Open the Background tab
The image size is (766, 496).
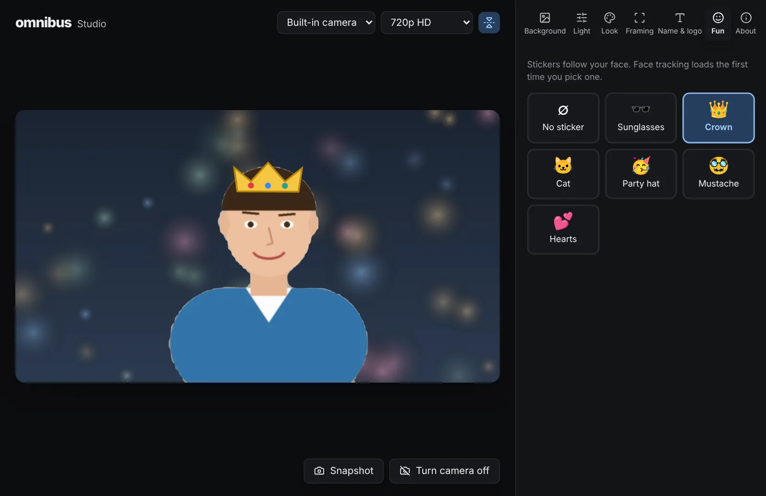click(545, 23)
